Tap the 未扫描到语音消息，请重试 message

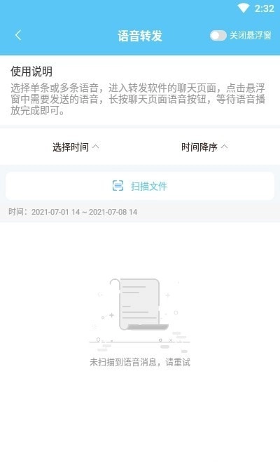140,362
